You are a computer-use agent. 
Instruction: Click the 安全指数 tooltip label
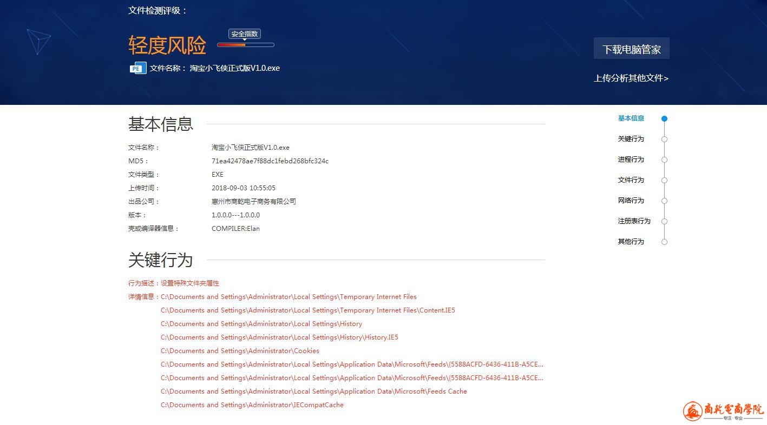[x=245, y=34]
